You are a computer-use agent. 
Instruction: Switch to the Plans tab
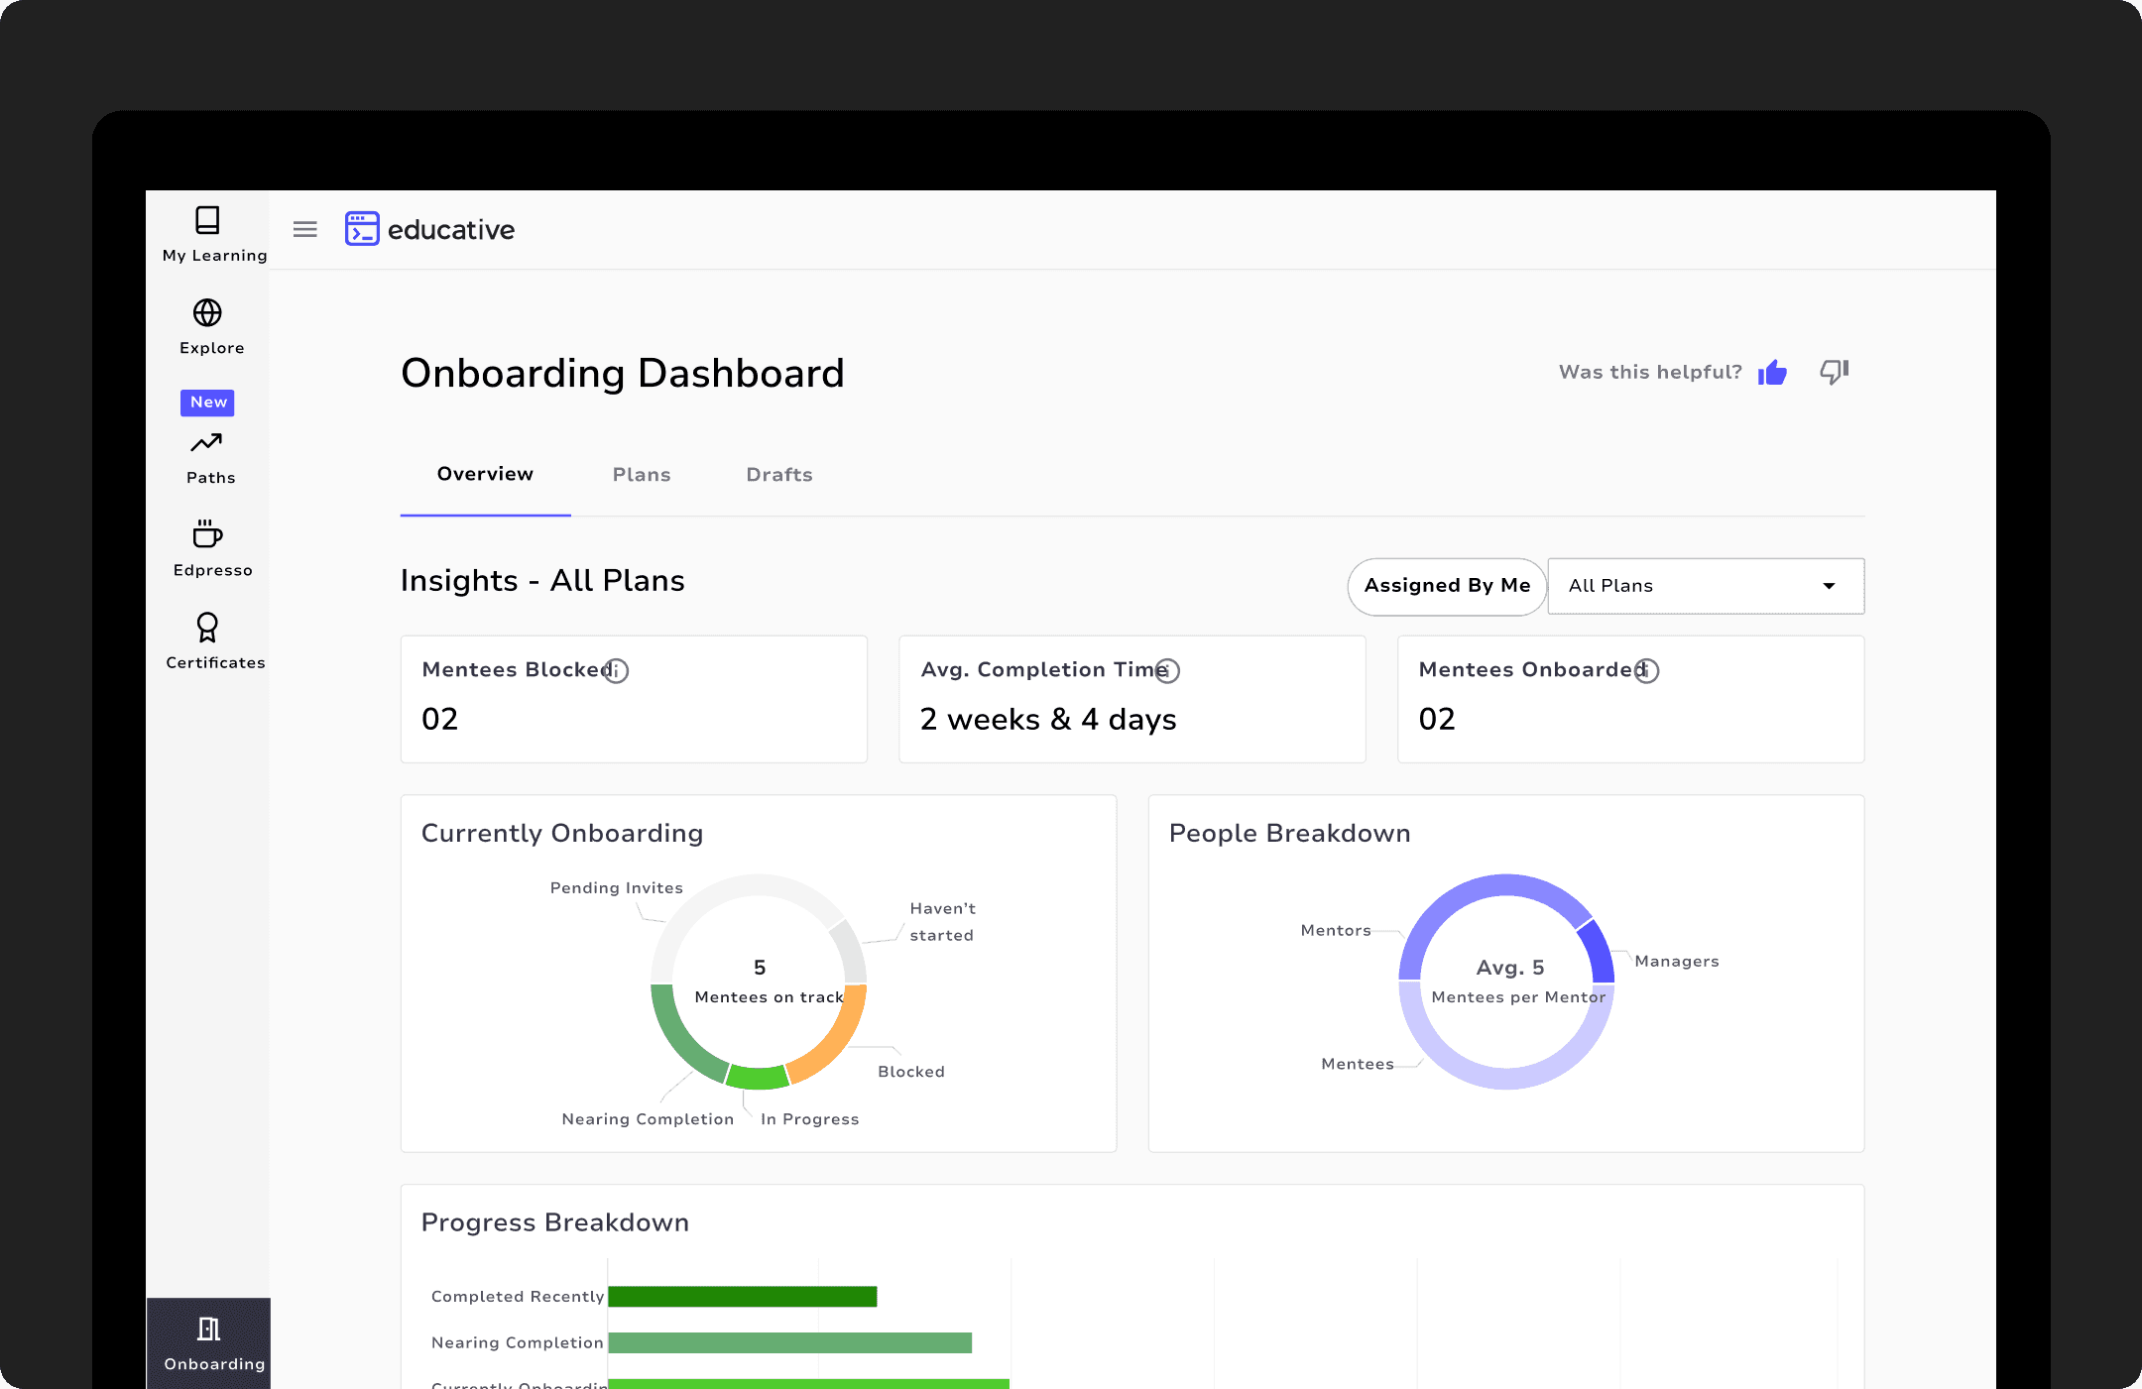[x=642, y=475]
